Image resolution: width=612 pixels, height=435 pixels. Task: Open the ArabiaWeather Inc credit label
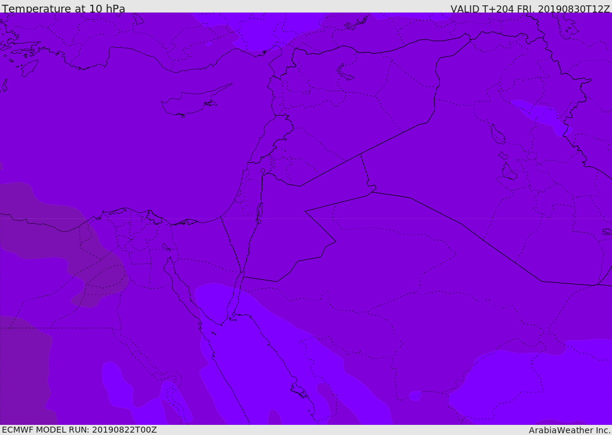point(570,430)
